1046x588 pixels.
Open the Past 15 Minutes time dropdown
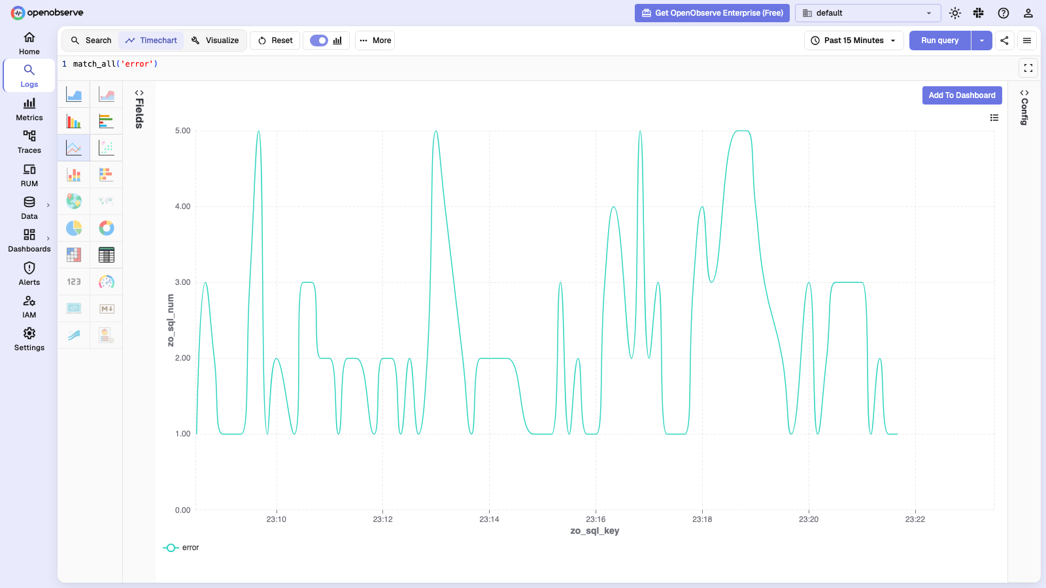point(854,41)
